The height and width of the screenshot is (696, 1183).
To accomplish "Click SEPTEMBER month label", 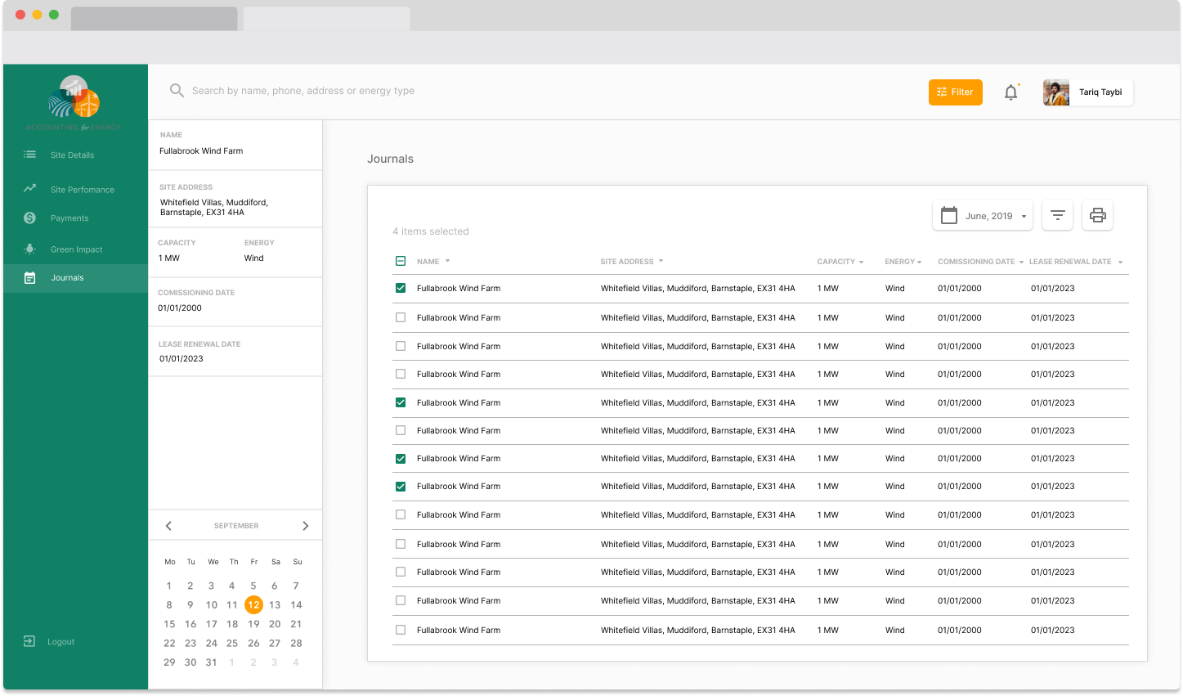I will pos(236,526).
